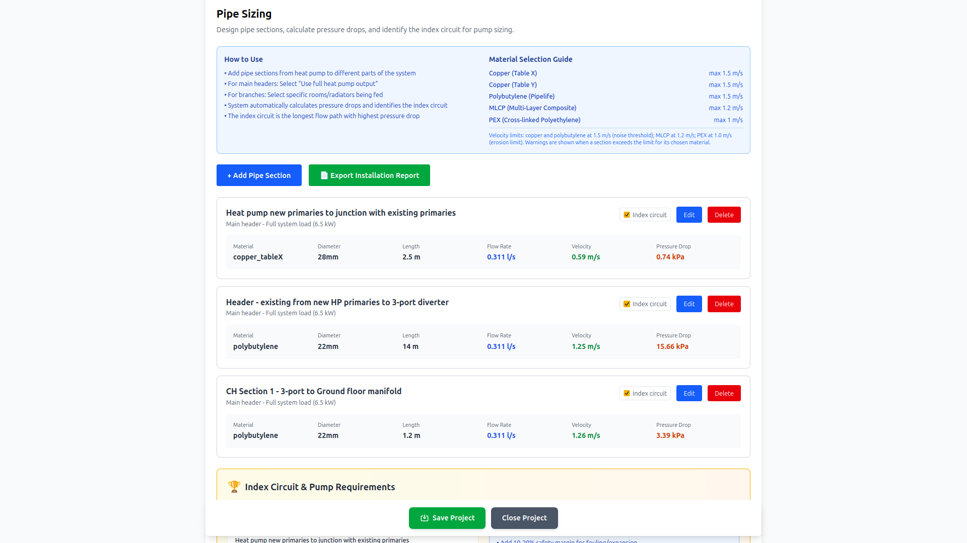Image resolution: width=967 pixels, height=543 pixels.
Task: Click Add Pipe Section button
Action: pyautogui.click(x=259, y=175)
